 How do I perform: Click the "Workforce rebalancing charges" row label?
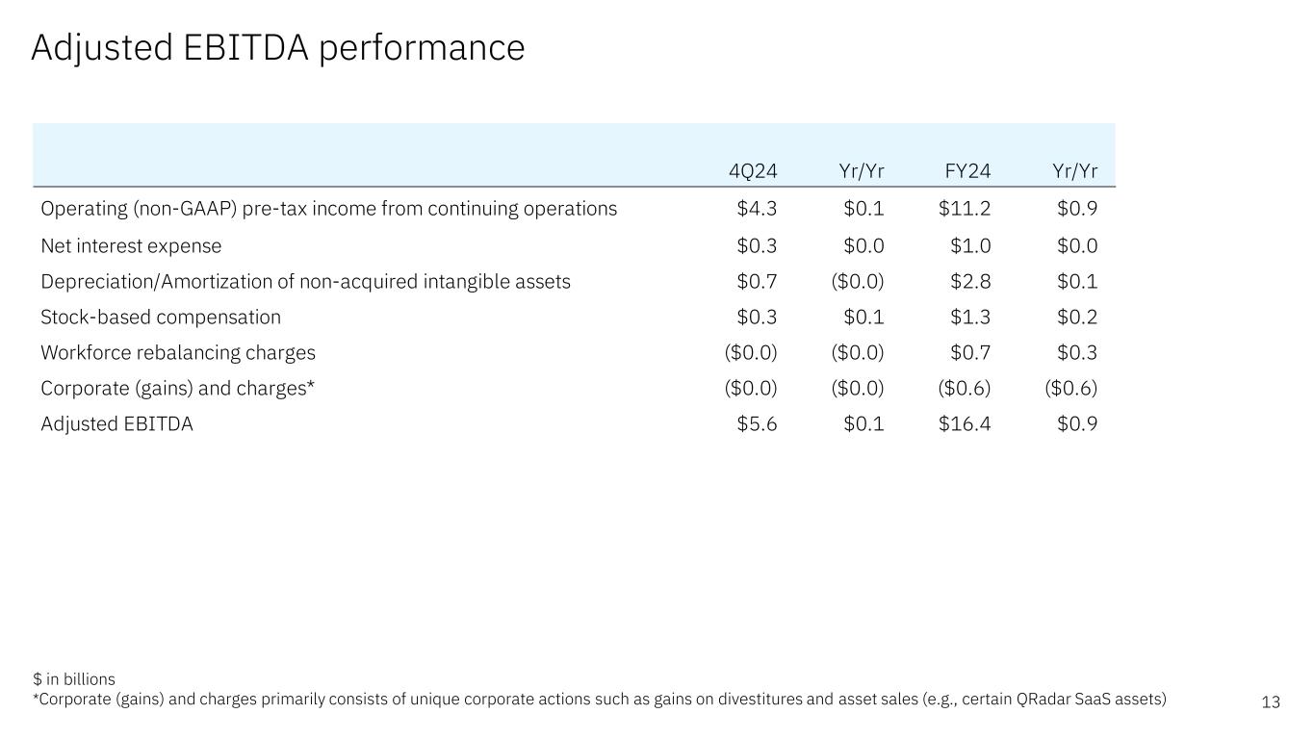click(178, 352)
